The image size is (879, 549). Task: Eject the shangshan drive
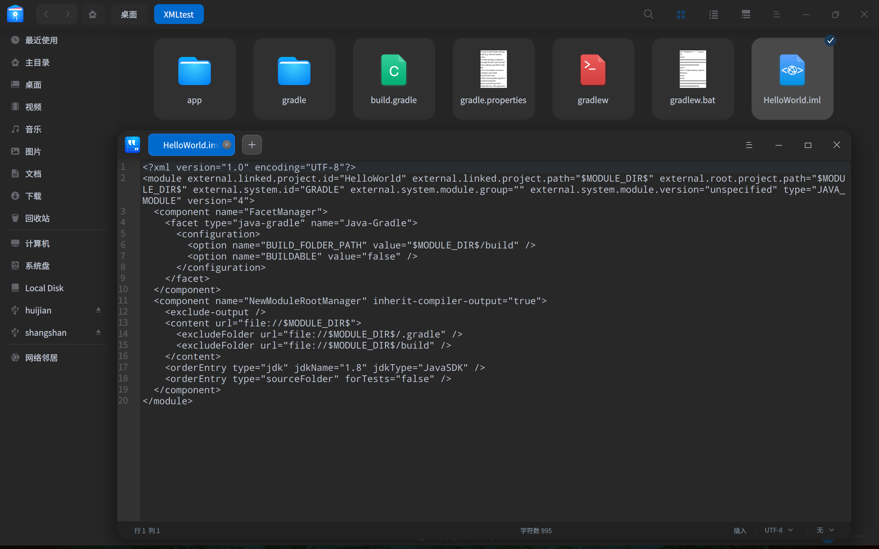[x=98, y=332]
